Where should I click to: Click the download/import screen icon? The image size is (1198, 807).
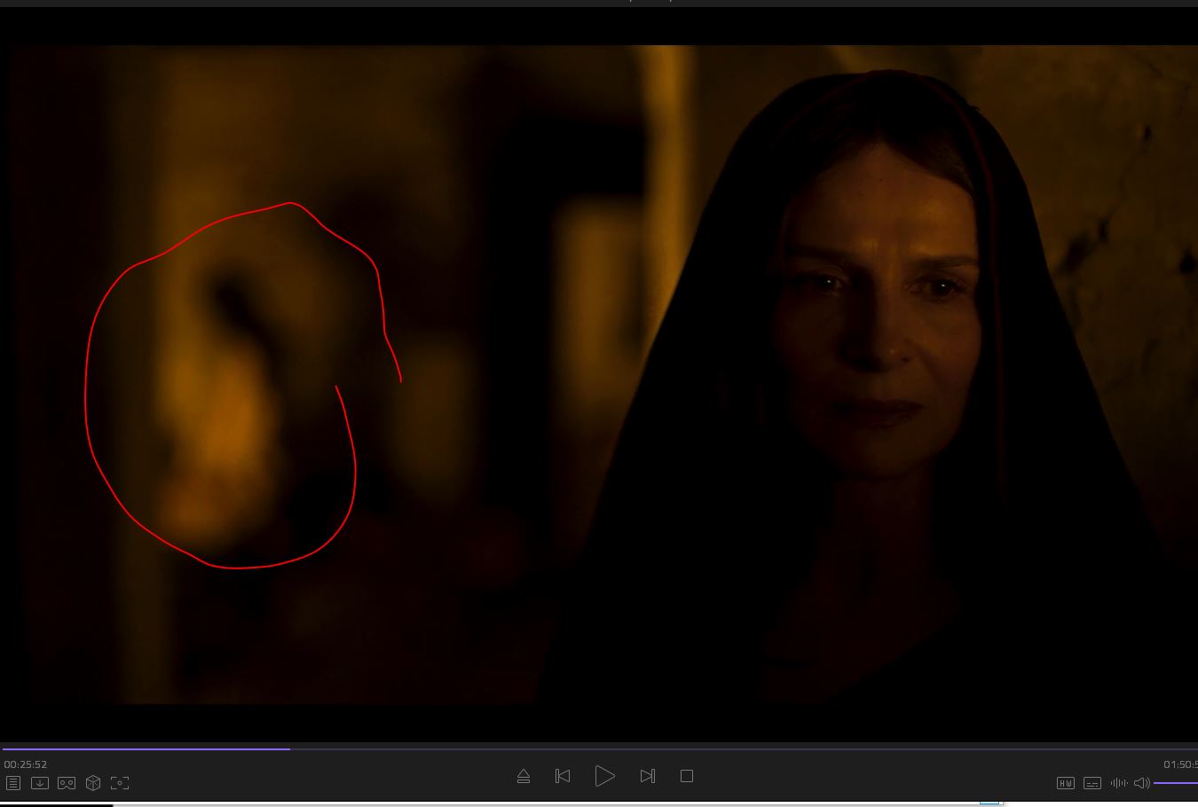pyautogui.click(x=40, y=783)
